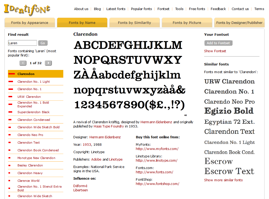Open Clarendon Book Cond. similar font sample

pyautogui.click(x=229, y=152)
